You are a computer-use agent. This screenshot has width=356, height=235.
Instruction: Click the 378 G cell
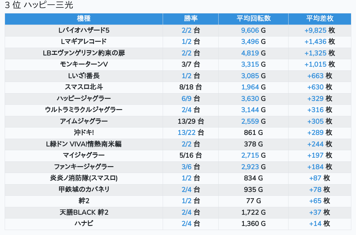pyautogui.click(x=253, y=144)
